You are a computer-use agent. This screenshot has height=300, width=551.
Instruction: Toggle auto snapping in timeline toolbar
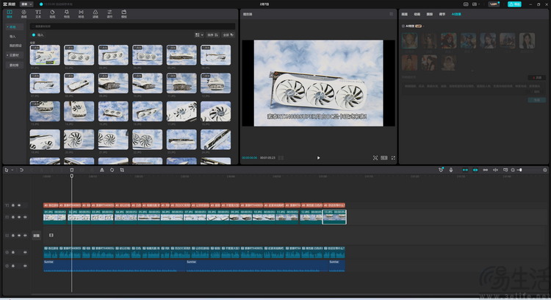[x=475, y=170]
